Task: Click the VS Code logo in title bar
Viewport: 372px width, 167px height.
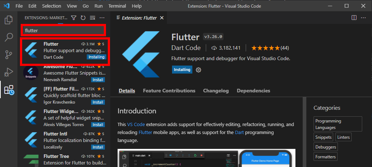Action: coord(7,6)
